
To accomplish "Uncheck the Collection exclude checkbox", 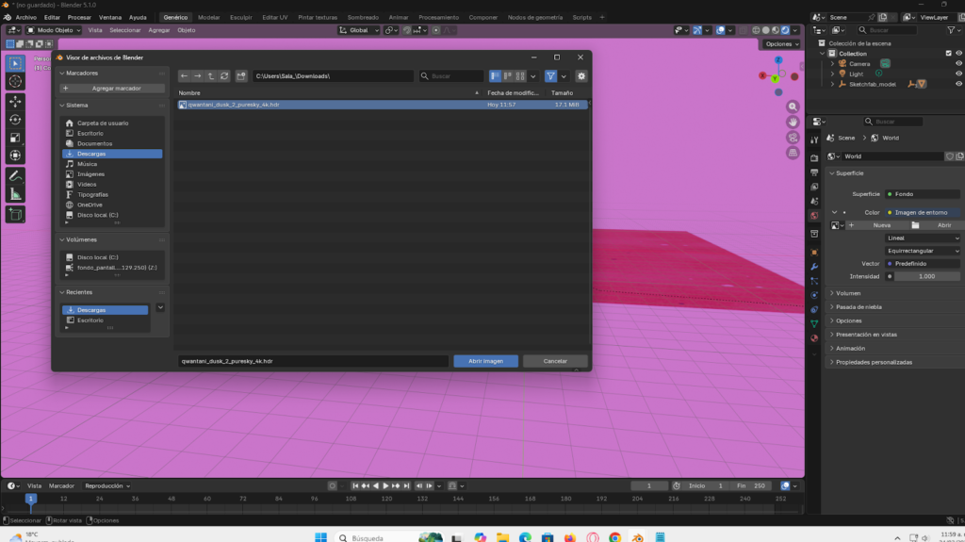I will 948,54.
